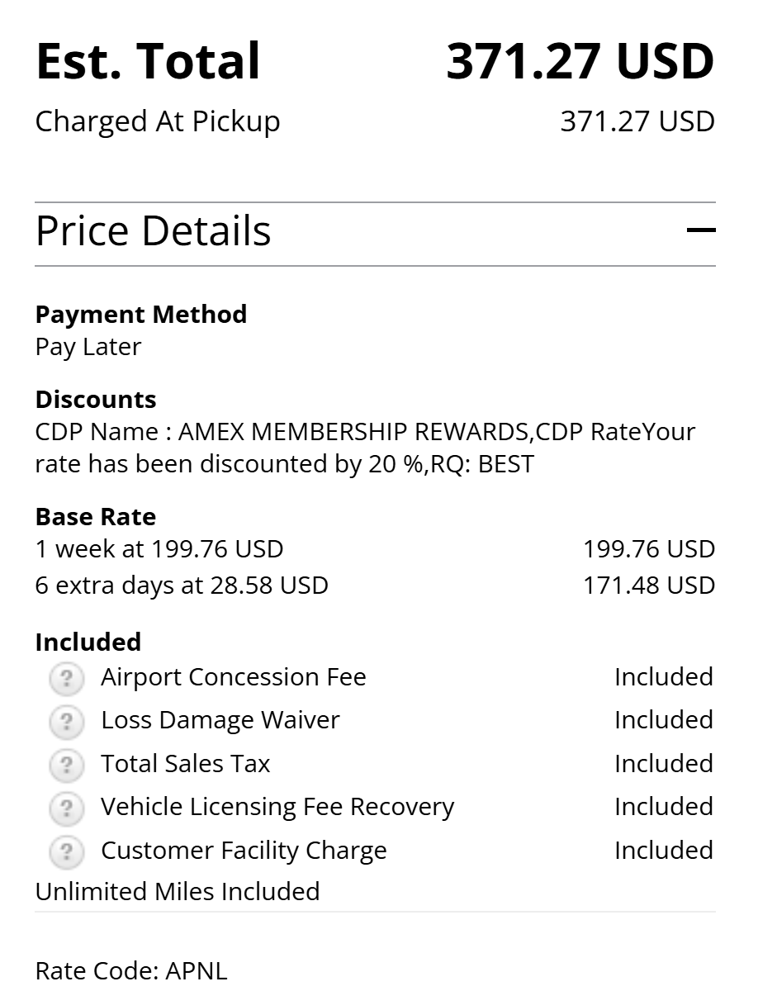The width and height of the screenshot is (777, 991).
Task: Click the Pay Later text
Action: coord(88,347)
